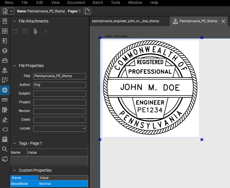This screenshot has height=188, width=230.
Task: Select the Properties panel gear icon
Action: pyautogui.click(x=5, y=90)
